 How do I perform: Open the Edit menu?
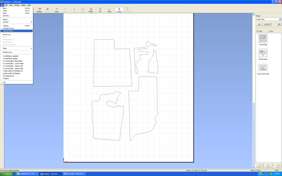point(6,5)
